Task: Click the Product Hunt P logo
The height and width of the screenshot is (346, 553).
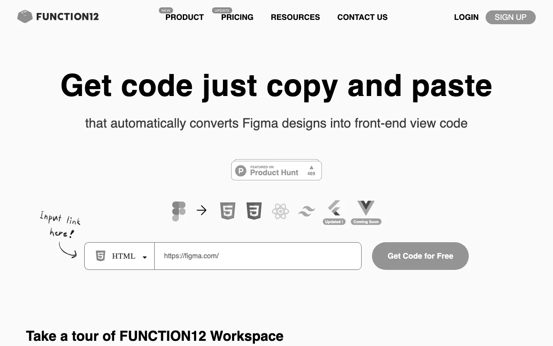Action: (241, 170)
